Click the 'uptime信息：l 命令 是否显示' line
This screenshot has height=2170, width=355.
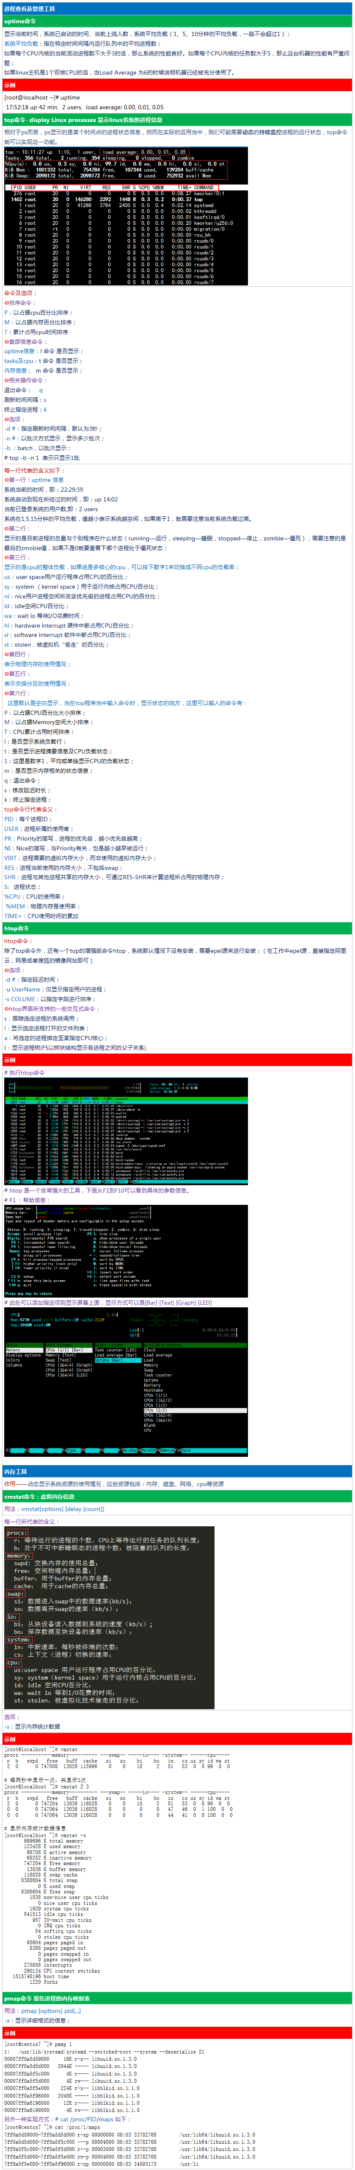[44, 351]
